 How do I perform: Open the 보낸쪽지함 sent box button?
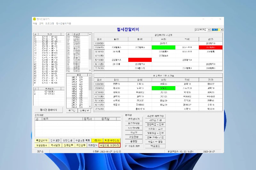[x=134, y=128]
